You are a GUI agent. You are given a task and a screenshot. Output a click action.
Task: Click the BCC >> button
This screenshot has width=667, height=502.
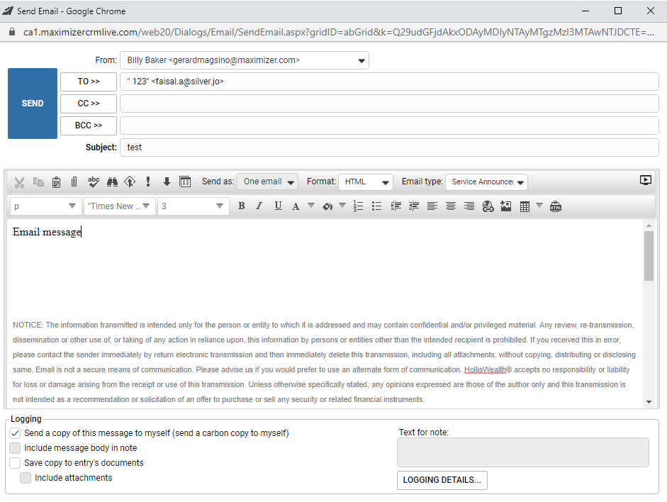click(89, 125)
